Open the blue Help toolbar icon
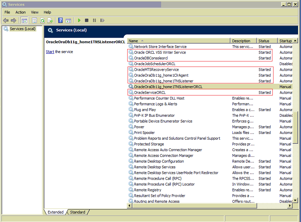The image size is (301, 222). pyautogui.click(x=60, y=20)
